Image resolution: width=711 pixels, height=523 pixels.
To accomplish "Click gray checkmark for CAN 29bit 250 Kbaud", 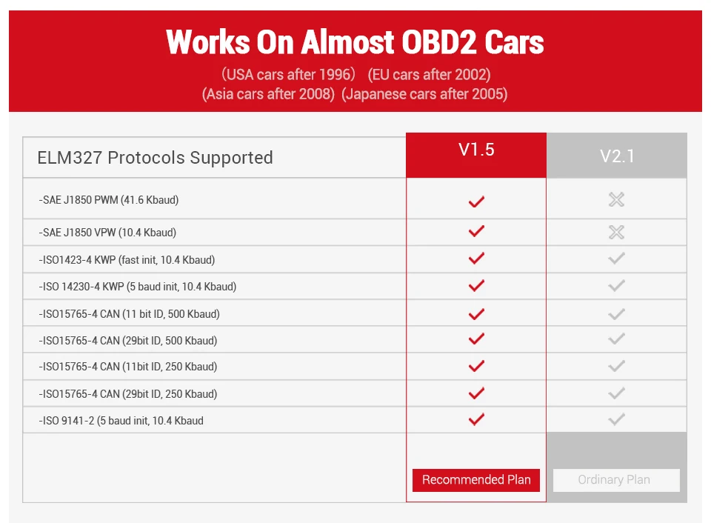I will (616, 393).
